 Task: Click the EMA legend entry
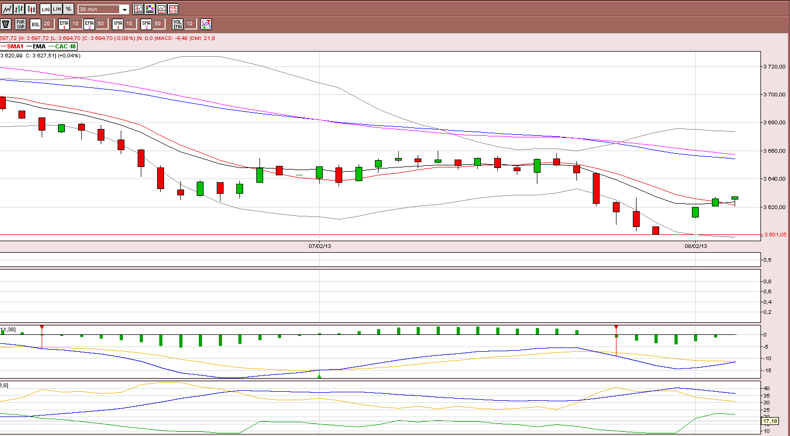tap(36, 46)
